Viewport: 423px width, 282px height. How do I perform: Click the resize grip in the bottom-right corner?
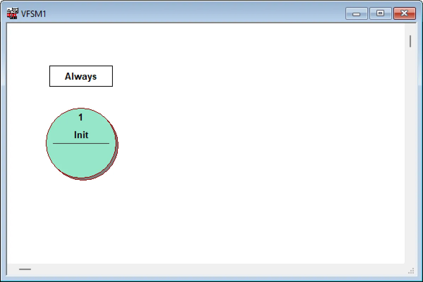tap(411, 271)
